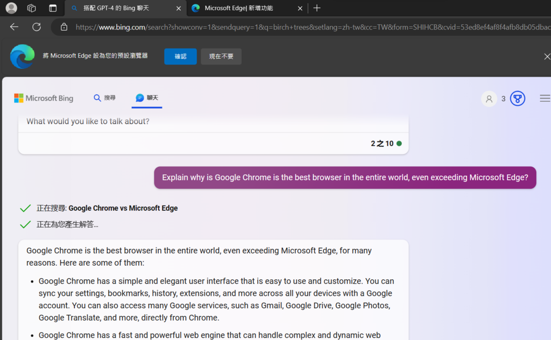Toggle the vertical tabs icon
The image size is (551, 340).
(53, 8)
